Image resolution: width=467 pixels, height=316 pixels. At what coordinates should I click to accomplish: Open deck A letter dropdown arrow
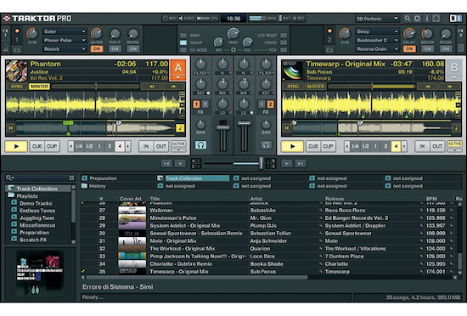(x=177, y=78)
